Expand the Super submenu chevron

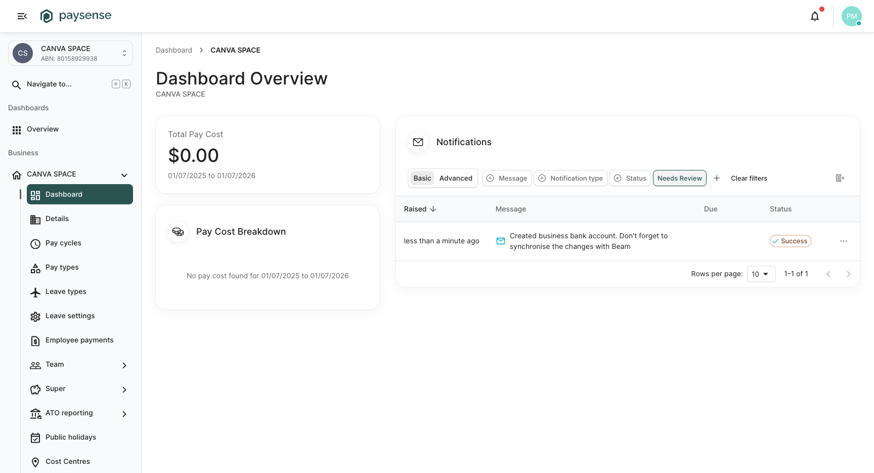(124, 390)
